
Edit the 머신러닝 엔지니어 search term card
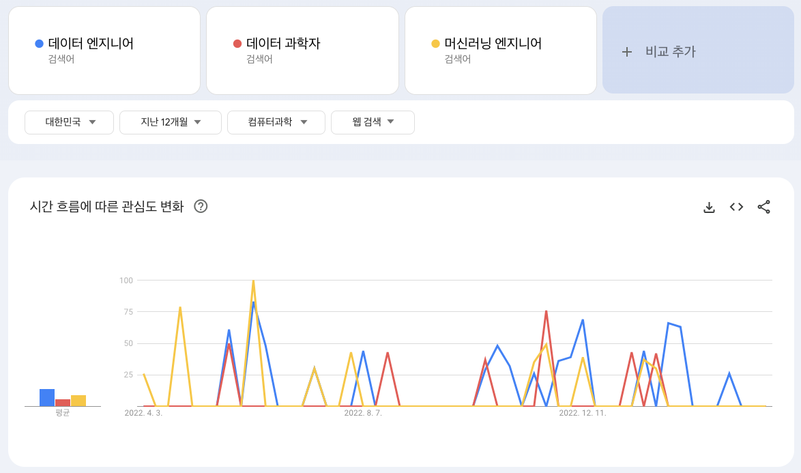coord(501,51)
